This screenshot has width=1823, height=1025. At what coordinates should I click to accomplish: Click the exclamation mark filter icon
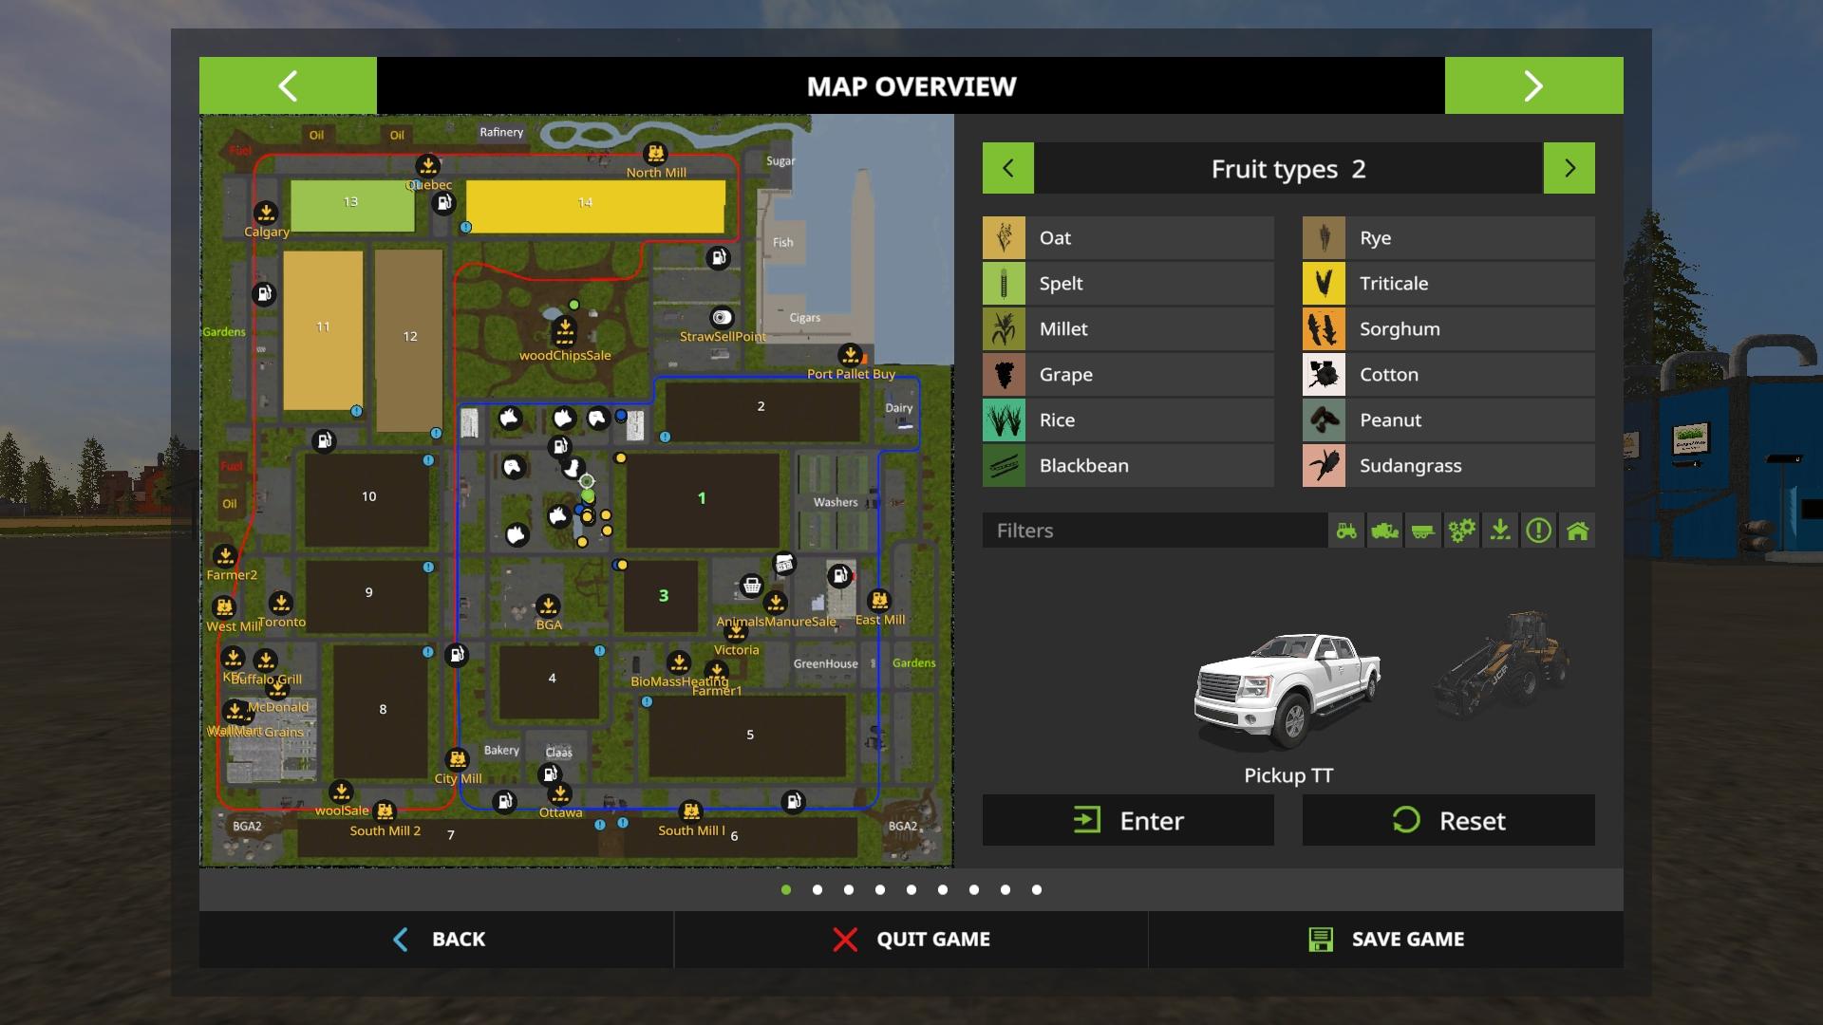click(x=1538, y=531)
